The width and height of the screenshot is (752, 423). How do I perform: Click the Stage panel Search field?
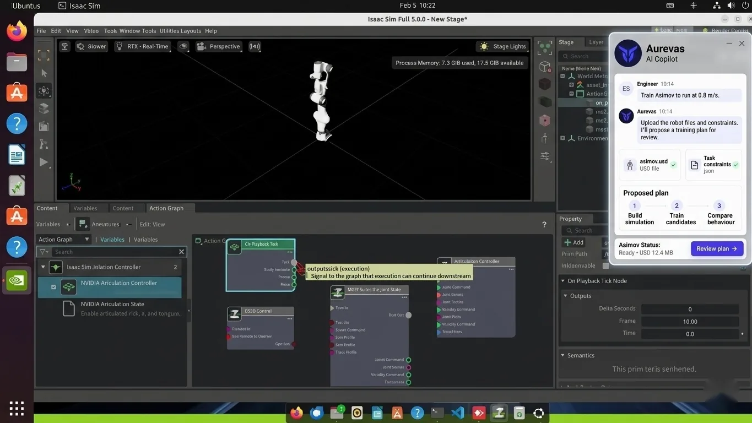[x=585, y=56]
